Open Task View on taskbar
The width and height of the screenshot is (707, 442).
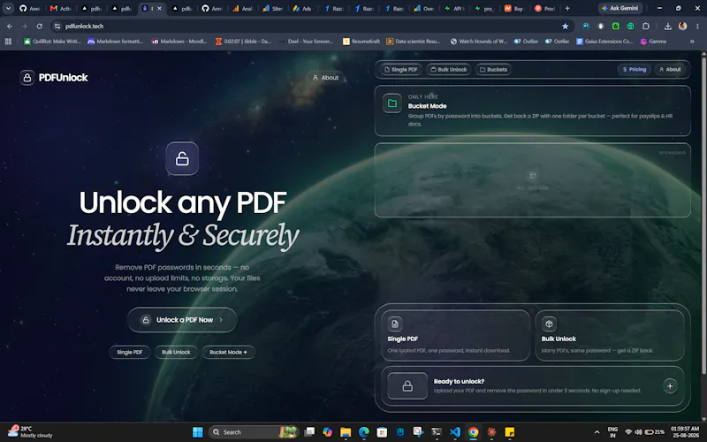click(x=309, y=432)
